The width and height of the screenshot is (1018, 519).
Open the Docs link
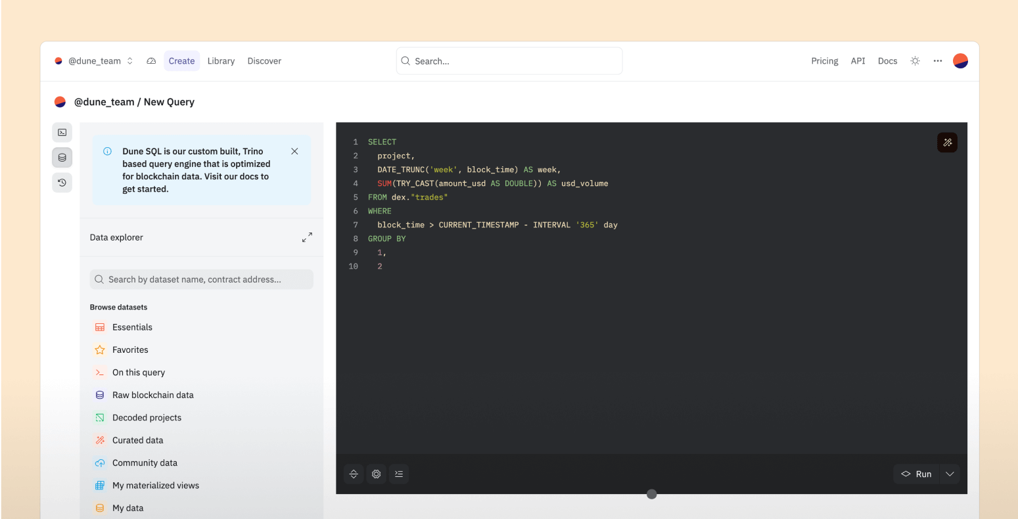[887, 60]
